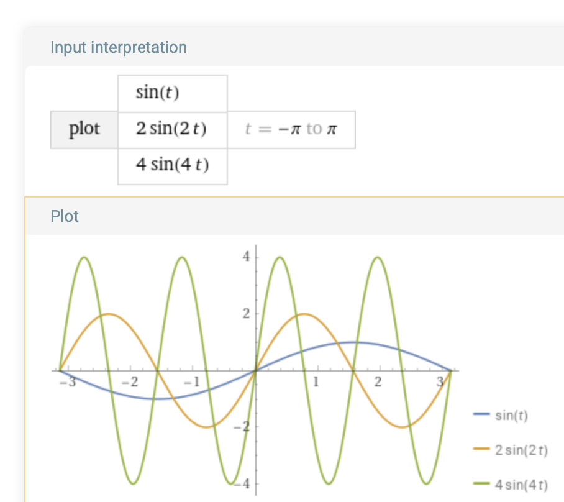Click the x-axis tick label −1

pos(192,381)
